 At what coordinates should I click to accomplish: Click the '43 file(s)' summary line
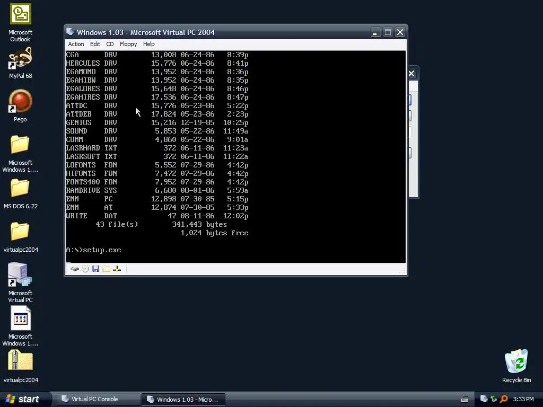tap(161, 224)
